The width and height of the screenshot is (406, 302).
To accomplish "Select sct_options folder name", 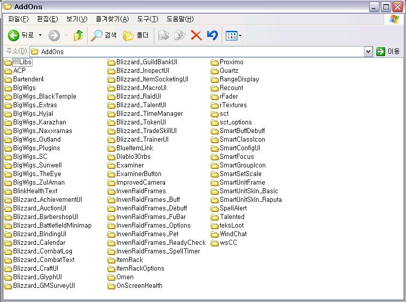I will point(236,122).
